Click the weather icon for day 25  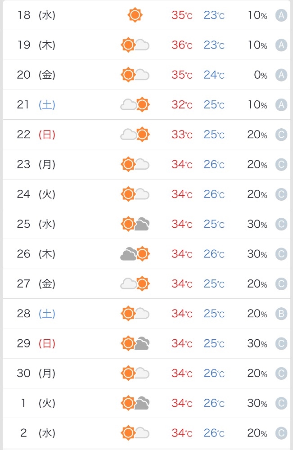tap(135, 224)
